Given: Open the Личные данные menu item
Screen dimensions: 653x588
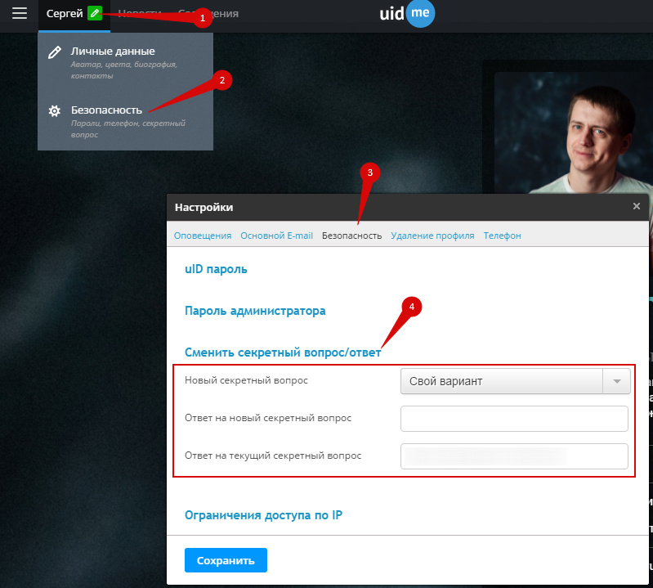Looking at the screenshot, I should (113, 52).
